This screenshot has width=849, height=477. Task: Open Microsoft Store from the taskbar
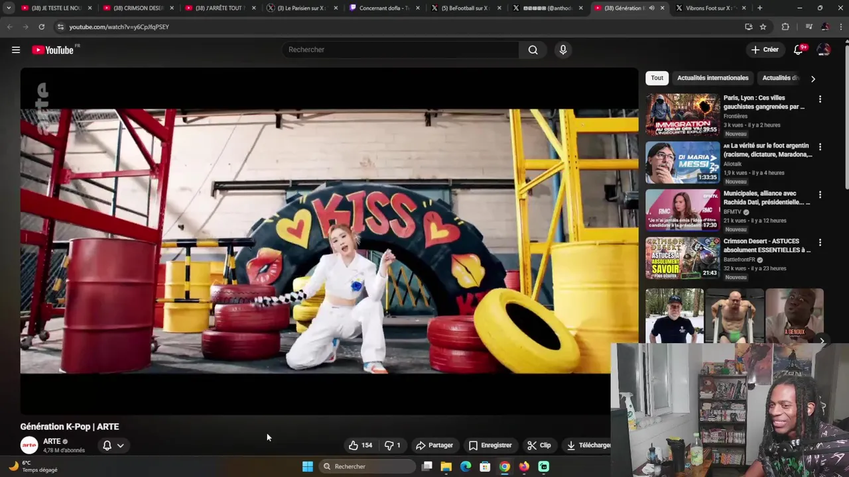[485, 466]
